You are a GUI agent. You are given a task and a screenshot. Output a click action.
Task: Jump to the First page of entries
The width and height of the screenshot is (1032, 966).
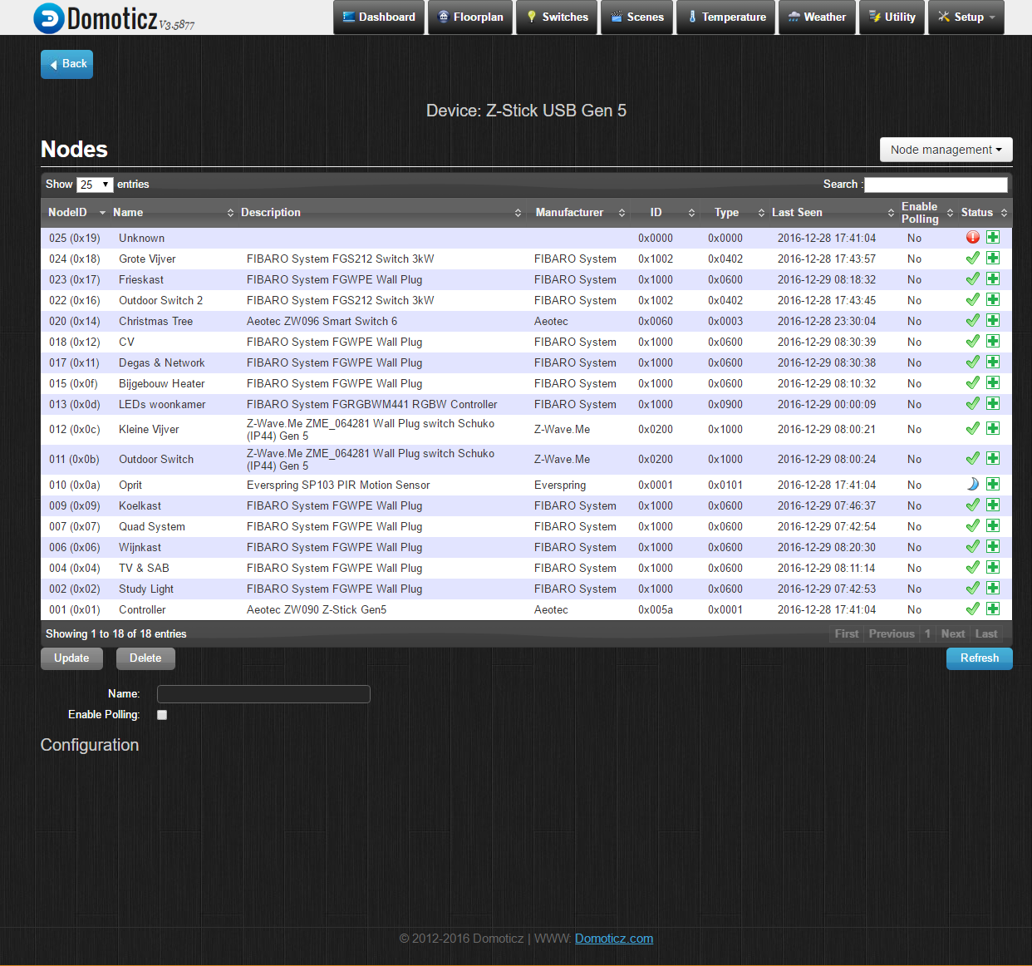point(847,634)
